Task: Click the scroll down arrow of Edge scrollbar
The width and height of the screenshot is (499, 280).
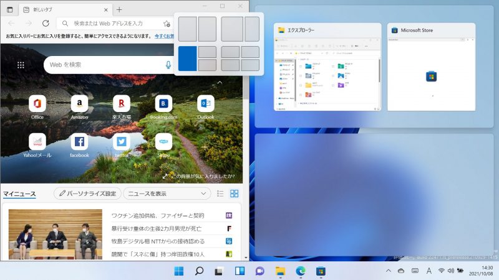Action: (x=246, y=258)
